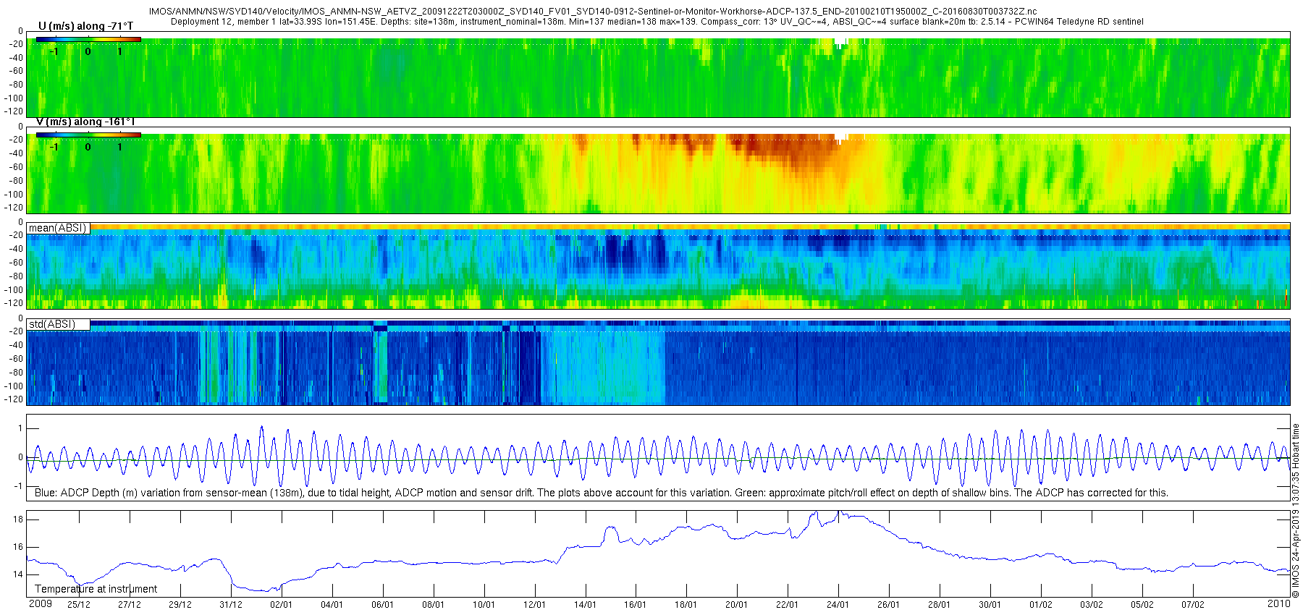Click the light-blue block in std(ABSI) panel
Screen dimensions: 1303x615
tap(604, 368)
